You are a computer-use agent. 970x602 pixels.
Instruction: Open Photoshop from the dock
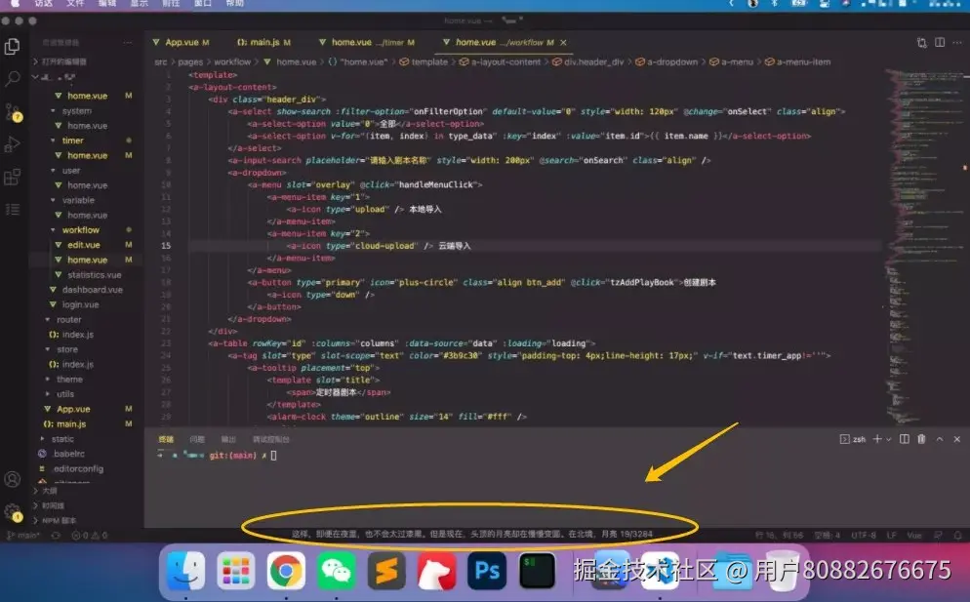point(486,571)
